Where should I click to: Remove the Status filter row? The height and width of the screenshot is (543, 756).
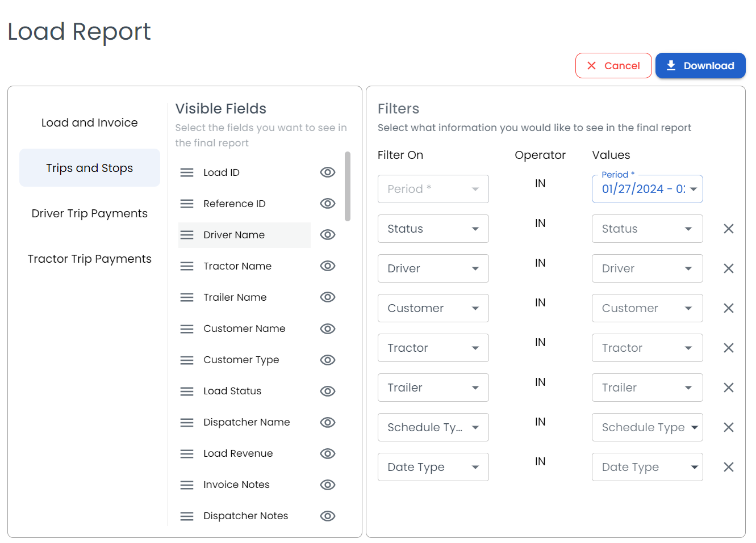click(x=728, y=229)
